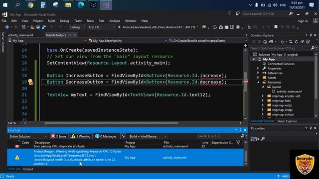
Task: Toggle the 1 Warning filter
Action: tap(81, 136)
